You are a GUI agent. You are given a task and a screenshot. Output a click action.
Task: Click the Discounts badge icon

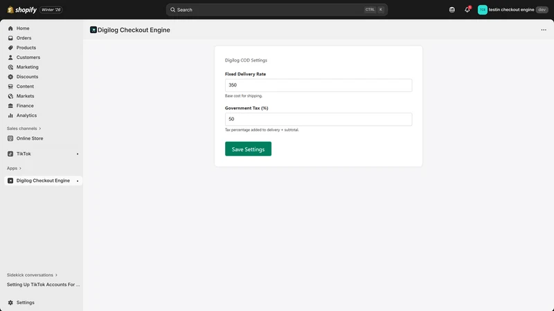pyautogui.click(x=10, y=77)
